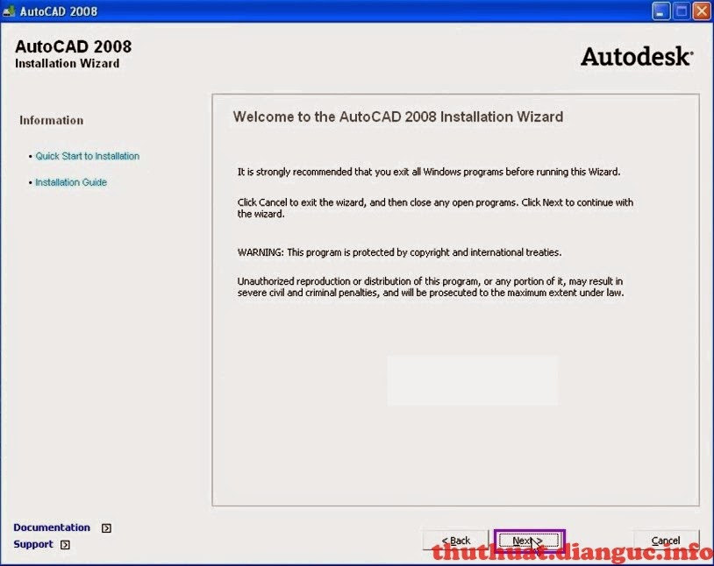The height and width of the screenshot is (566, 714).
Task: Open the Support arrow icon
Action: tap(66, 544)
